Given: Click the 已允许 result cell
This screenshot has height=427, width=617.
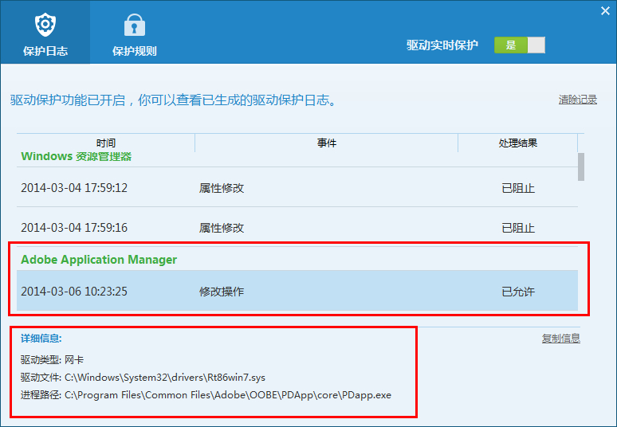Looking at the screenshot, I should click(x=518, y=292).
